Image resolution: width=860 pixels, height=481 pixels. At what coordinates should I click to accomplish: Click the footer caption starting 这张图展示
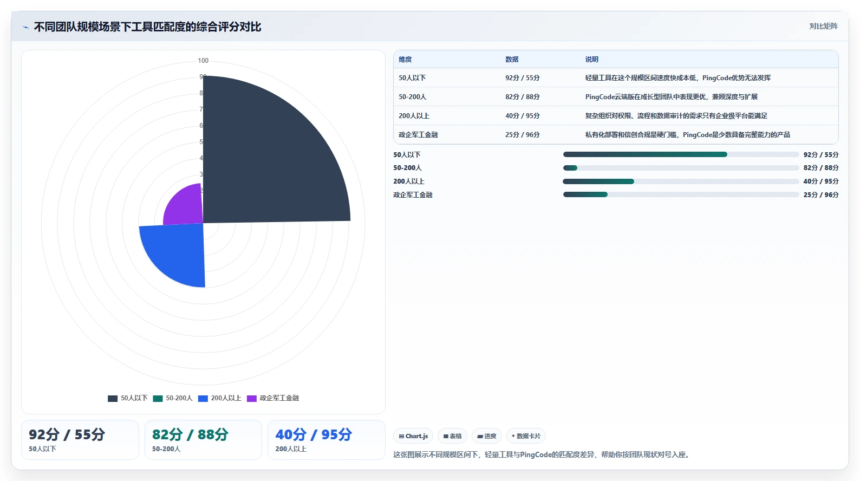542,454
